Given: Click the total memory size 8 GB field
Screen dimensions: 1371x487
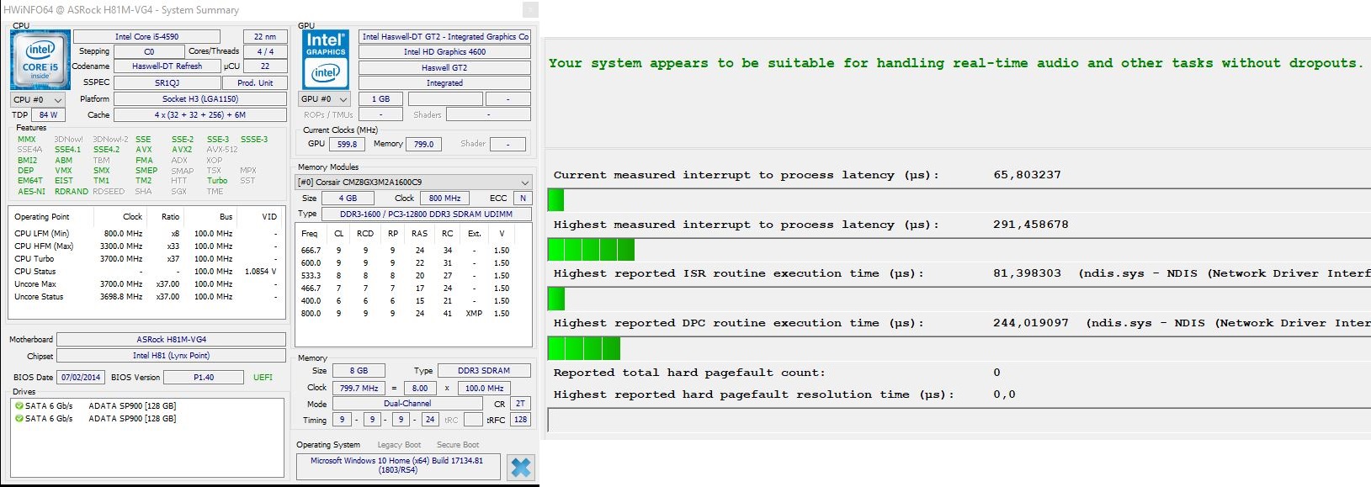Looking at the screenshot, I should [359, 370].
